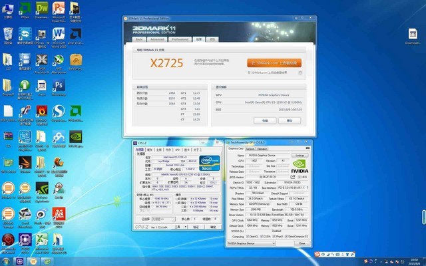
Task: Open the MSI Afterburner desktop shortcut
Action: point(59,64)
